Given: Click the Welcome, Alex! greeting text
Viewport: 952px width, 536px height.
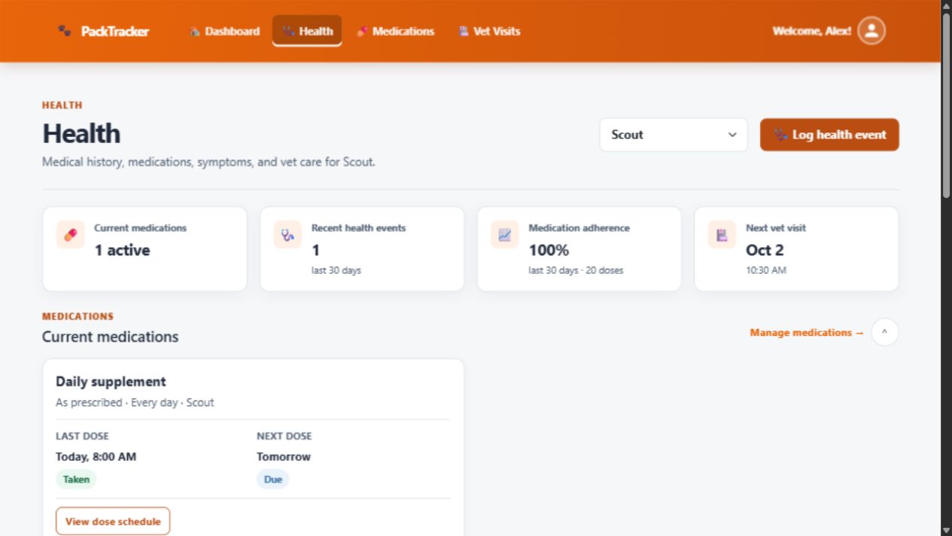Looking at the screenshot, I should [x=812, y=31].
